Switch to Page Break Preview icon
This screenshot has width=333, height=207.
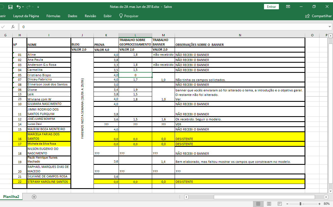pos(279,204)
